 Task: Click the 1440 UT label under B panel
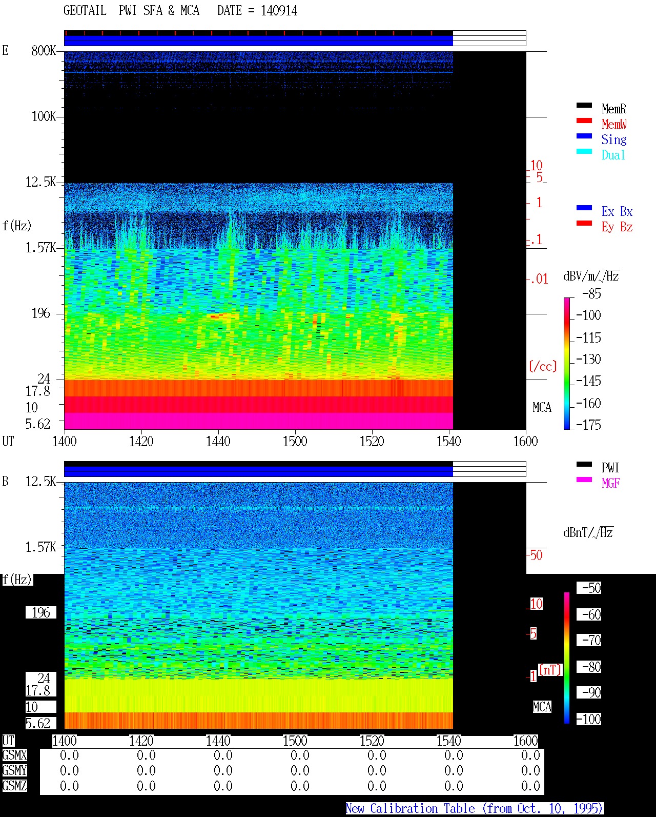218,741
